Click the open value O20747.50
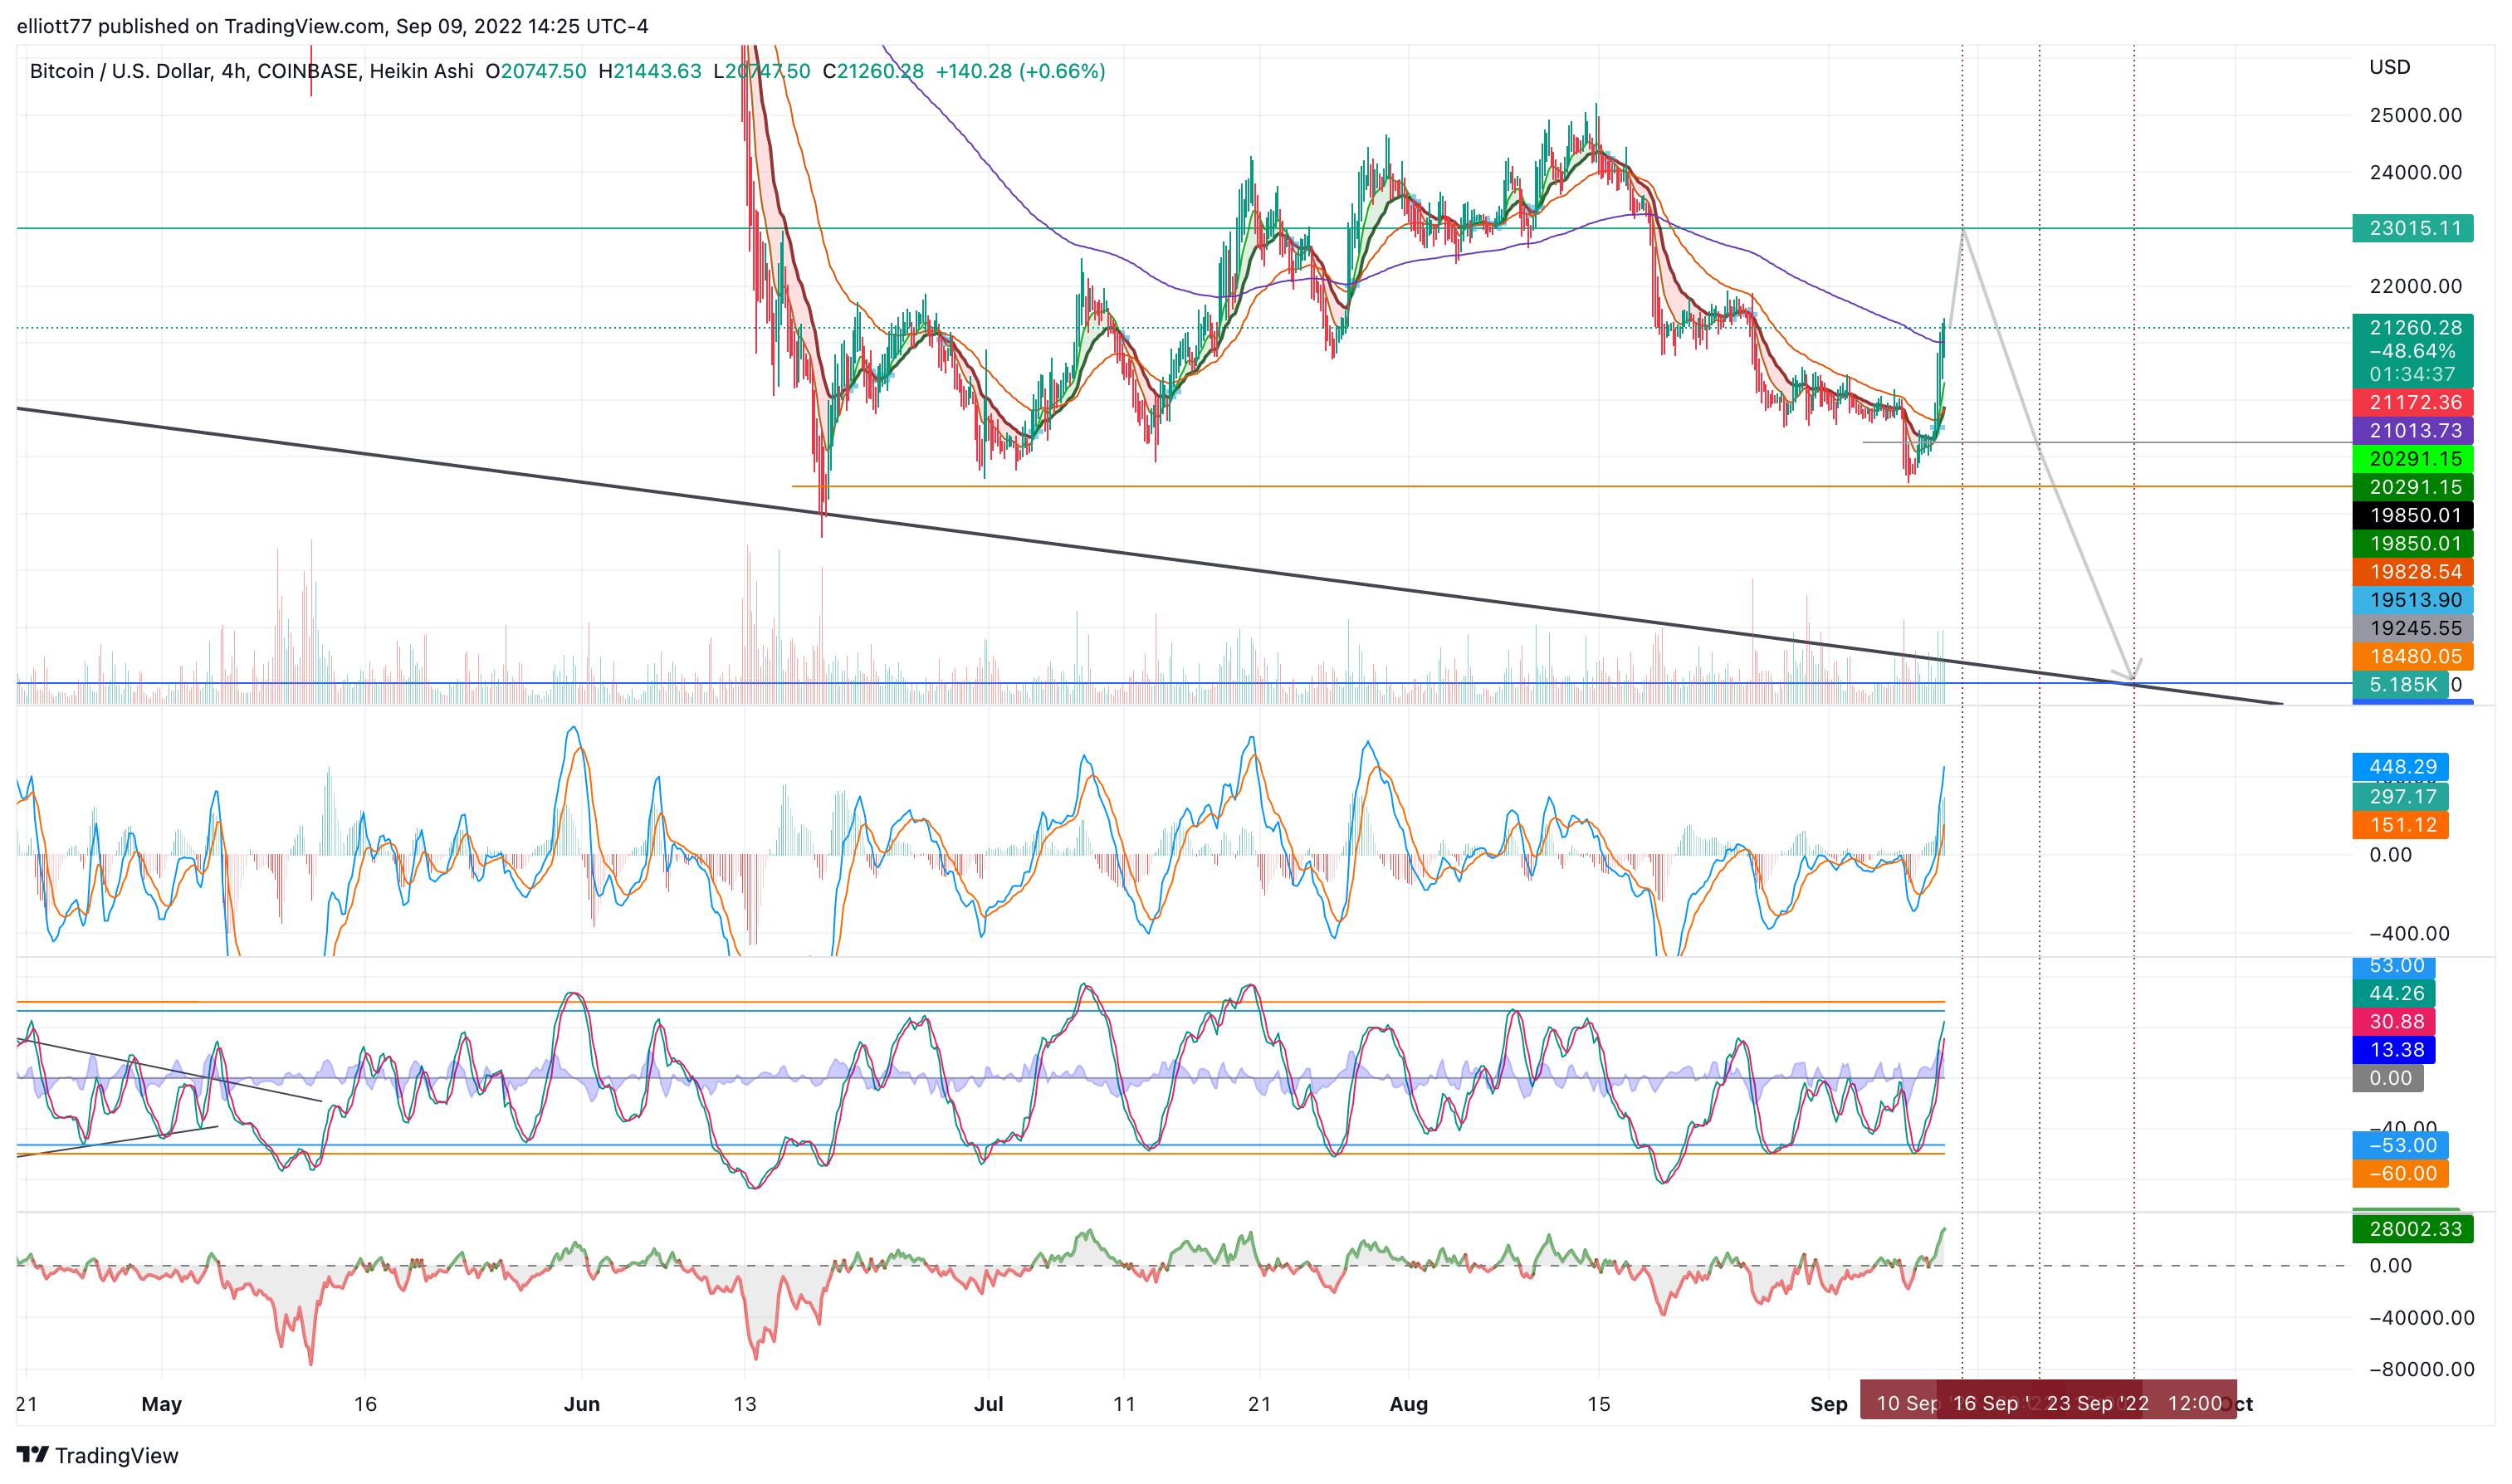This screenshot has height=1484, width=2512. point(536,71)
